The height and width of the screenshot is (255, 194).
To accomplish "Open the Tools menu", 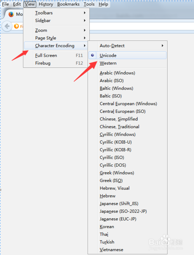I will pyautogui.click(x=89, y=4).
